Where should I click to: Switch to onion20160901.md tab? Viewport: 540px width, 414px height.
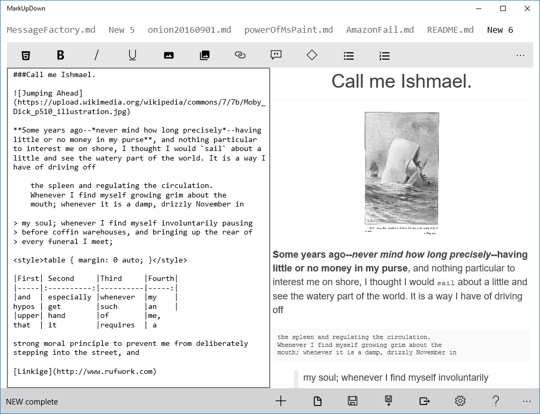click(190, 30)
